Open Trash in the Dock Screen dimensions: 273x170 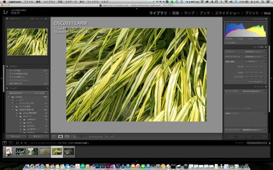(246, 166)
